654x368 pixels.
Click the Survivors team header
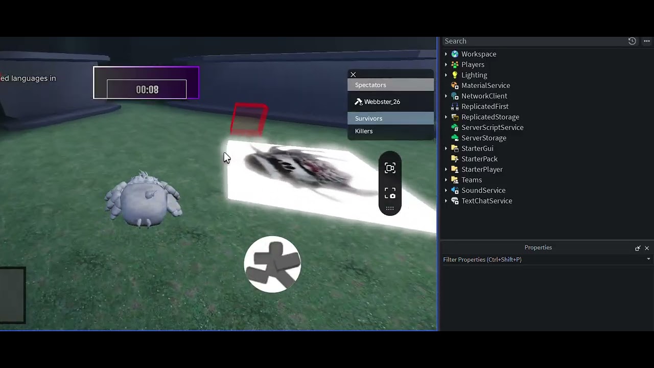[391, 119]
